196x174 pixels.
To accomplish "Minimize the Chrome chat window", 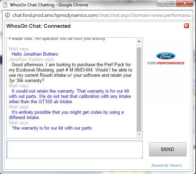I will point(162,4).
